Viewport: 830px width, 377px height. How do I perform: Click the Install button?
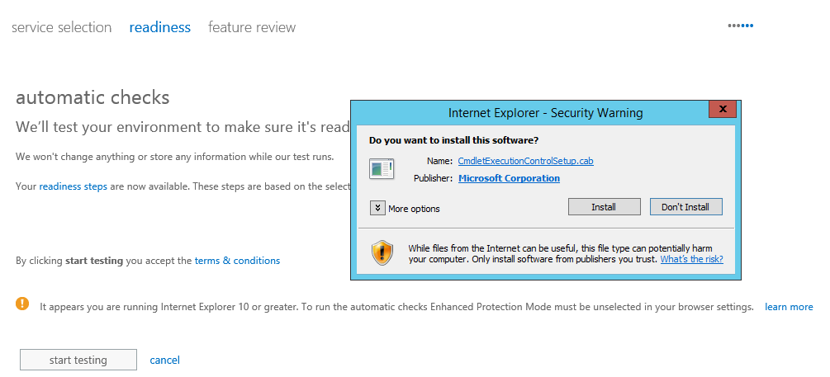pos(604,207)
